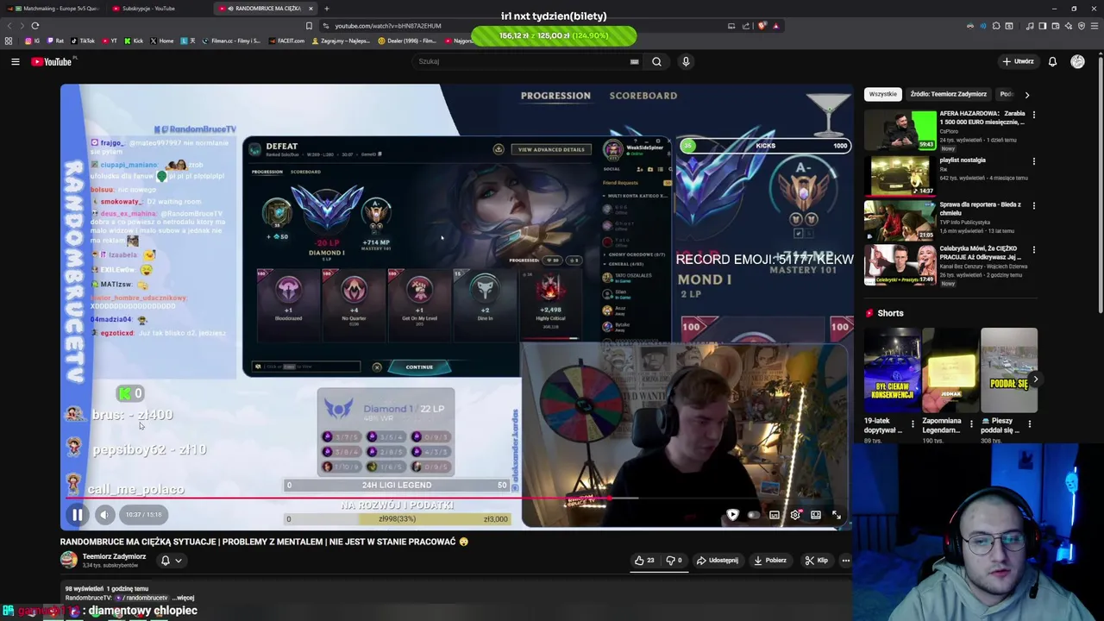Open the browser main menu
Viewport: 1104px width, 621px height.
1095,25
